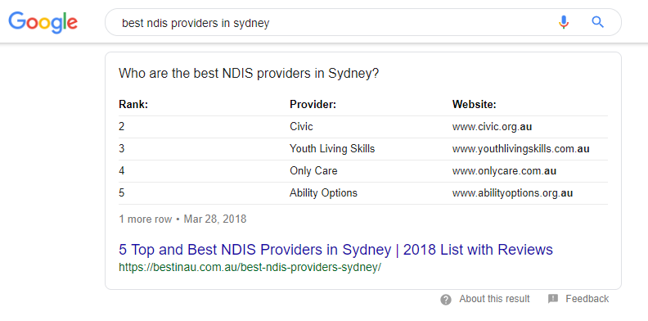The height and width of the screenshot is (321, 648).
Task: Click the bestinau.com.au green URL
Action: pyautogui.click(x=250, y=268)
